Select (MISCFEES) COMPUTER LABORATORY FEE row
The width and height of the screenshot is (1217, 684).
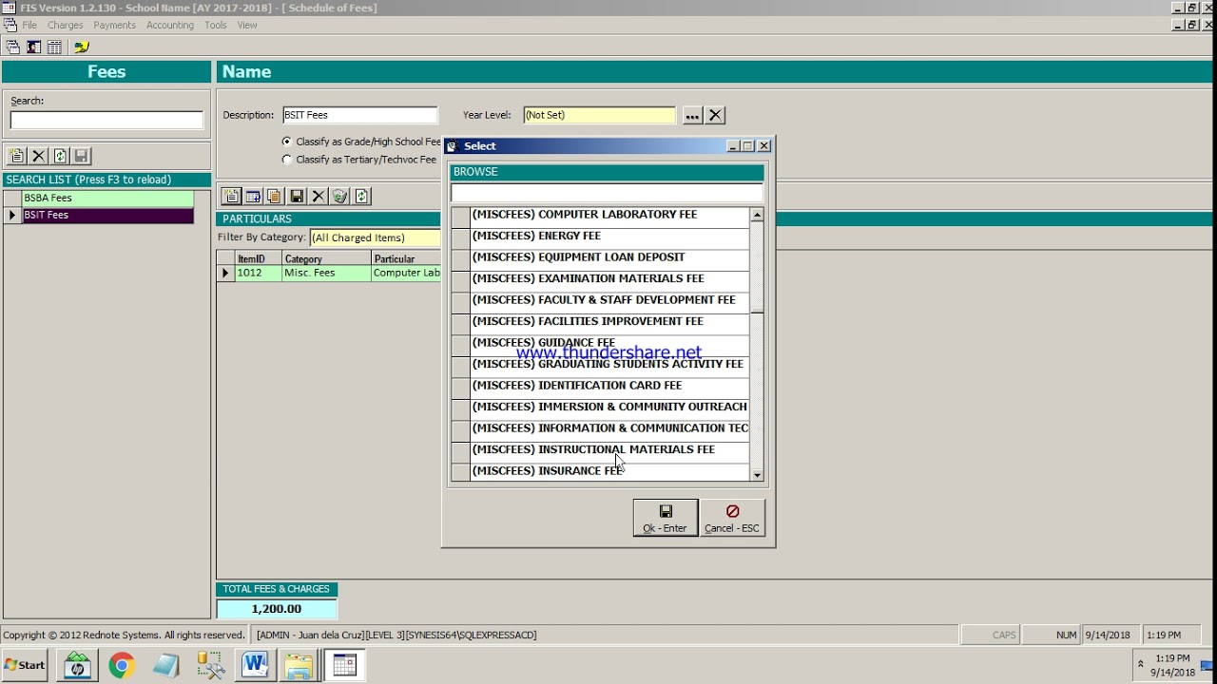coord(608,215)
